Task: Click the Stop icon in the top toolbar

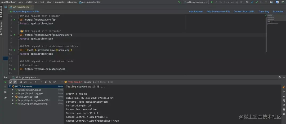Action: pyautogui.click(x=241, y=2)
